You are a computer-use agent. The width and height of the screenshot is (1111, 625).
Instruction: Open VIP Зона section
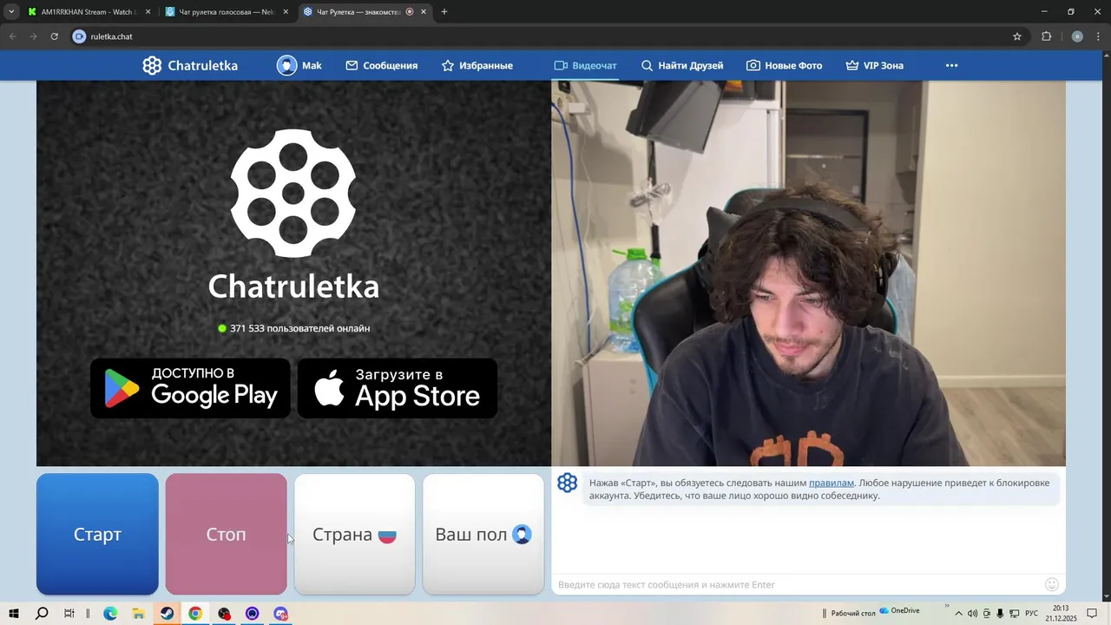(x=875, y=65)
